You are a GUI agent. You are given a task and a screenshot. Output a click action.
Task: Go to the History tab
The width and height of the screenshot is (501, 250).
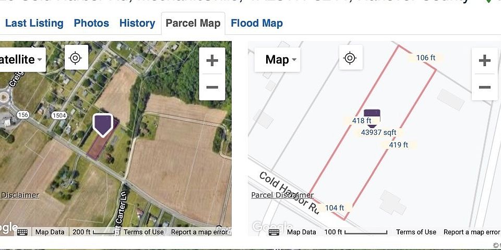click(137, 23)
